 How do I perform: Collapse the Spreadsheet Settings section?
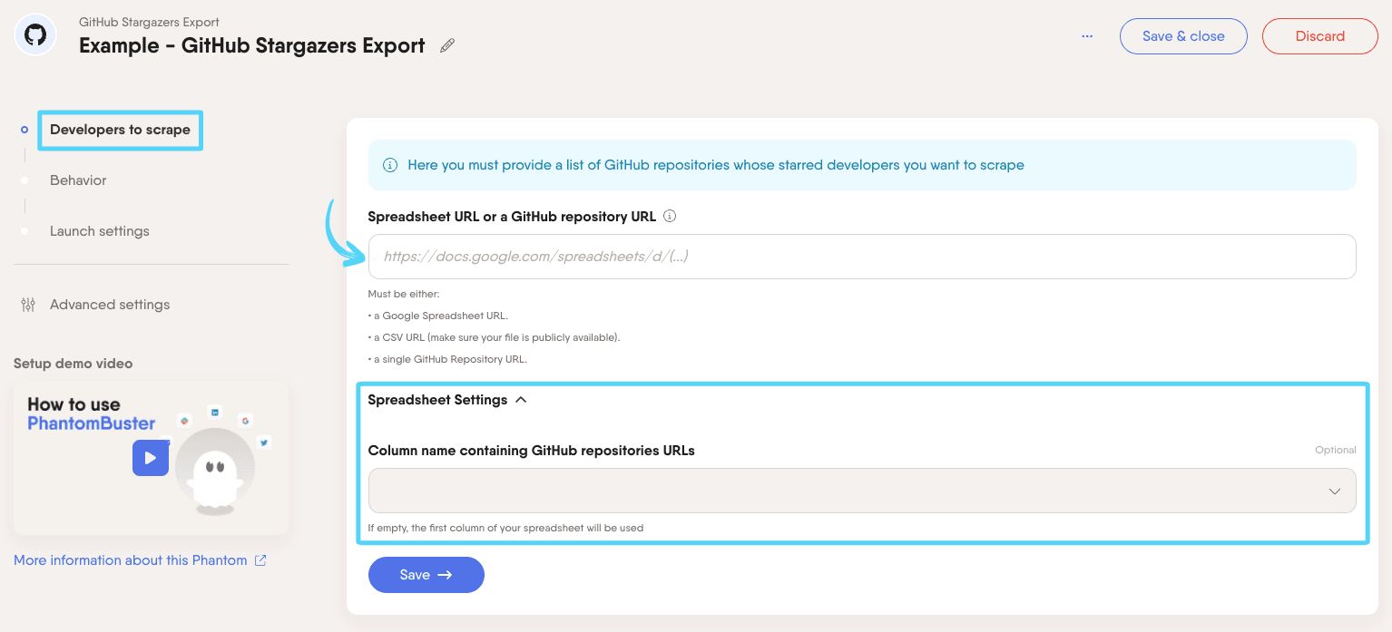(447, 400)
